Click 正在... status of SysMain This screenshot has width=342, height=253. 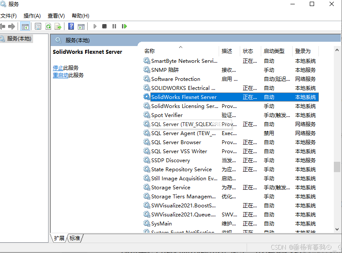pos(250,223)
